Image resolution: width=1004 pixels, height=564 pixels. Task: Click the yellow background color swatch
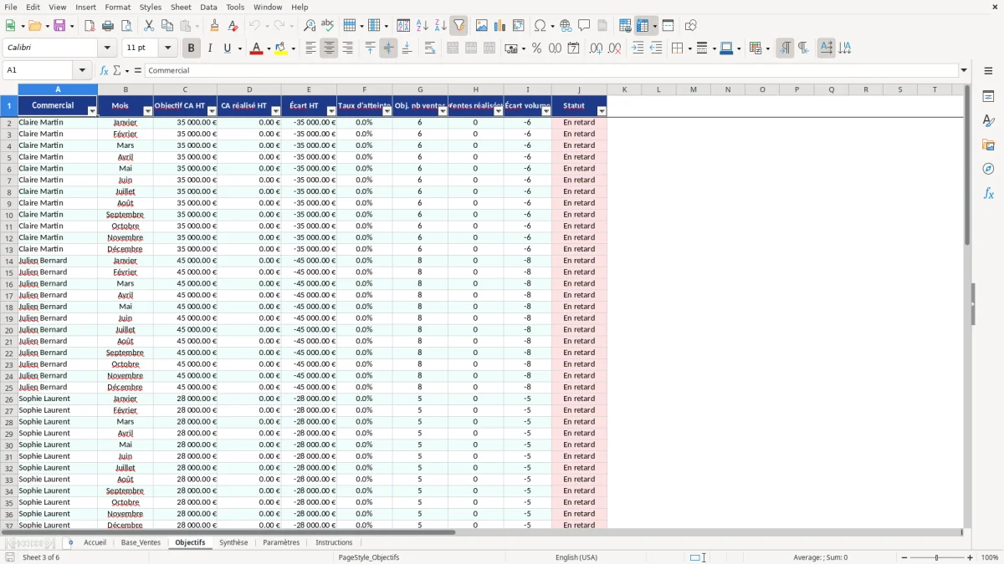[x=281, y=48]
